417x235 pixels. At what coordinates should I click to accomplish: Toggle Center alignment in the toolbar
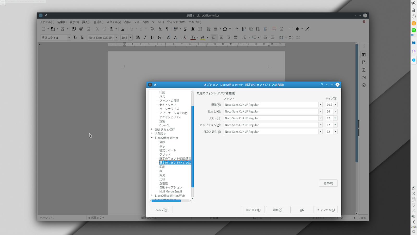(221, 38)
